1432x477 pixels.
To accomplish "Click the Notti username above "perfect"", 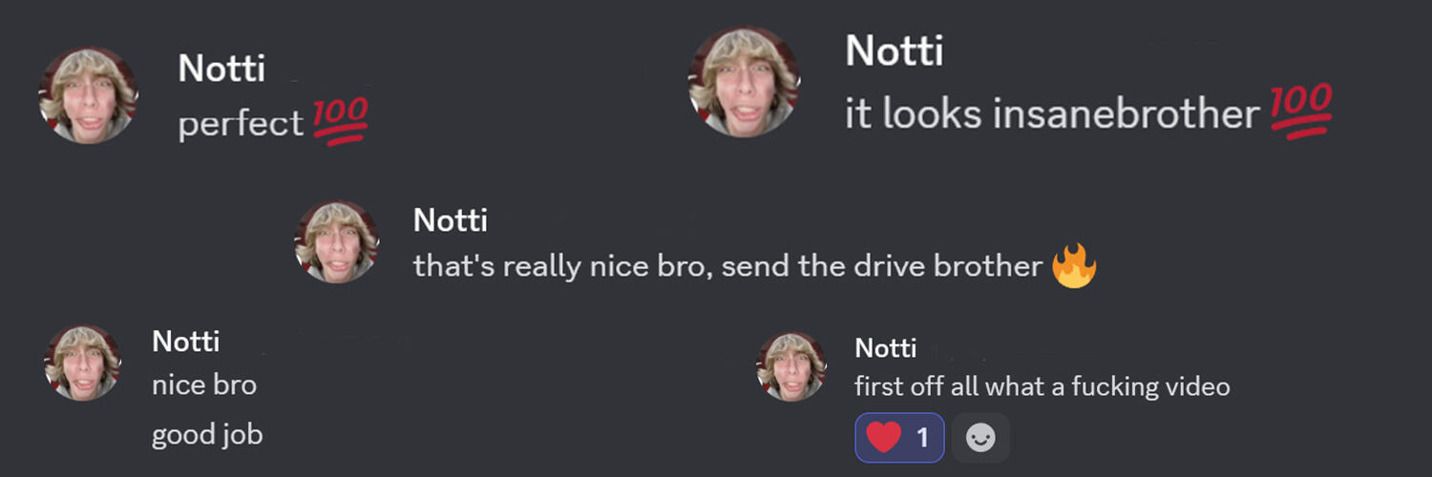I will [221, 69].
